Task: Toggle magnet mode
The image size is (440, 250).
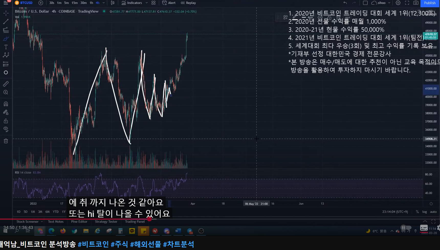Action: 6,104
